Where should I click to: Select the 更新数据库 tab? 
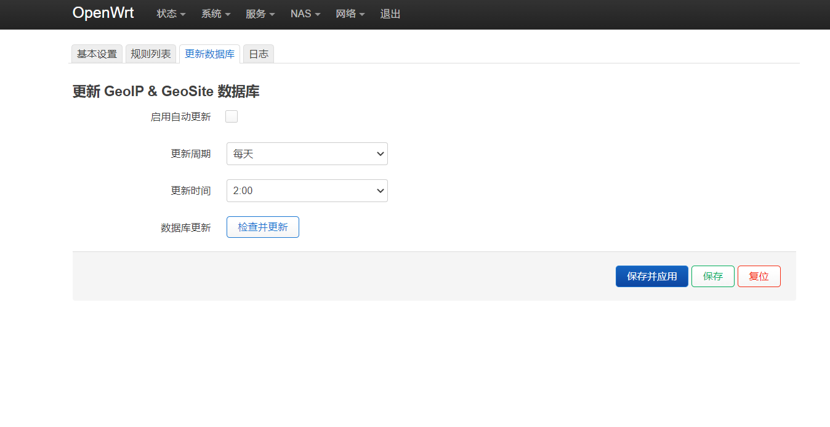click(x=209, y=54)
